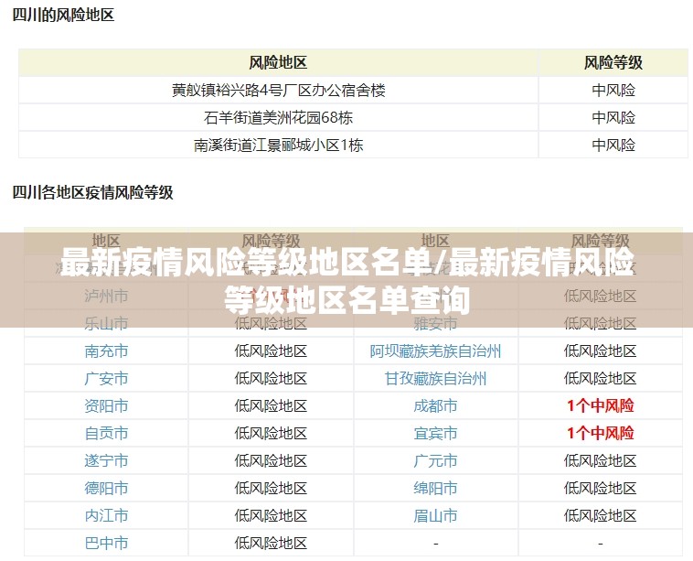Click the 最新疫情风险等级地区名单 banner title
This screenshot has height=561, width=693.
[346, 281]
